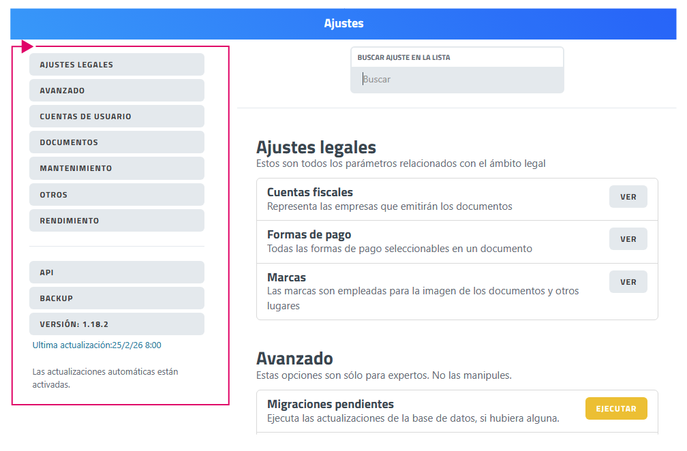Click the pink arrow marker icon

point(27,46)
